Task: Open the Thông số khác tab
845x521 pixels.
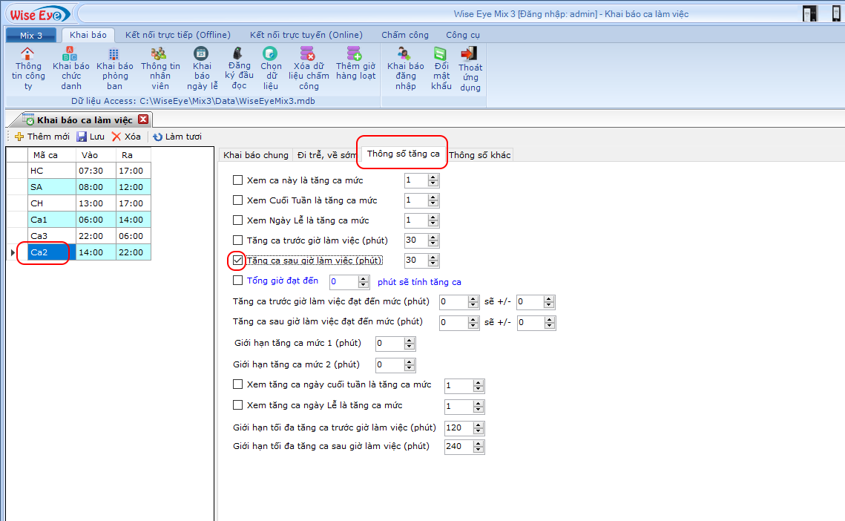Action: [x=479, y=155]
